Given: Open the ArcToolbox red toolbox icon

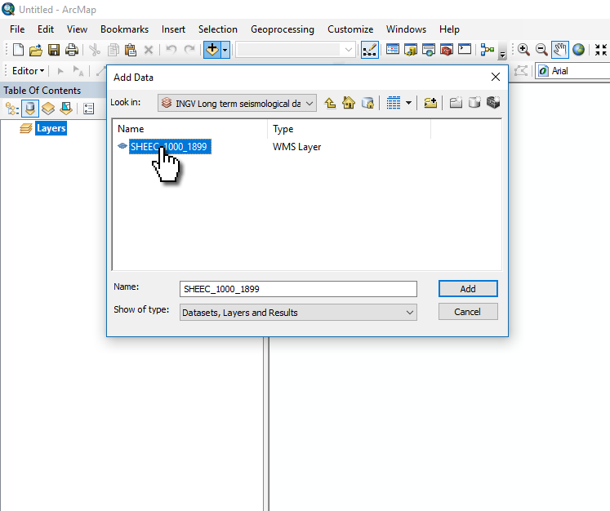Looking at the screenshot, I should [x=447, y=50].
